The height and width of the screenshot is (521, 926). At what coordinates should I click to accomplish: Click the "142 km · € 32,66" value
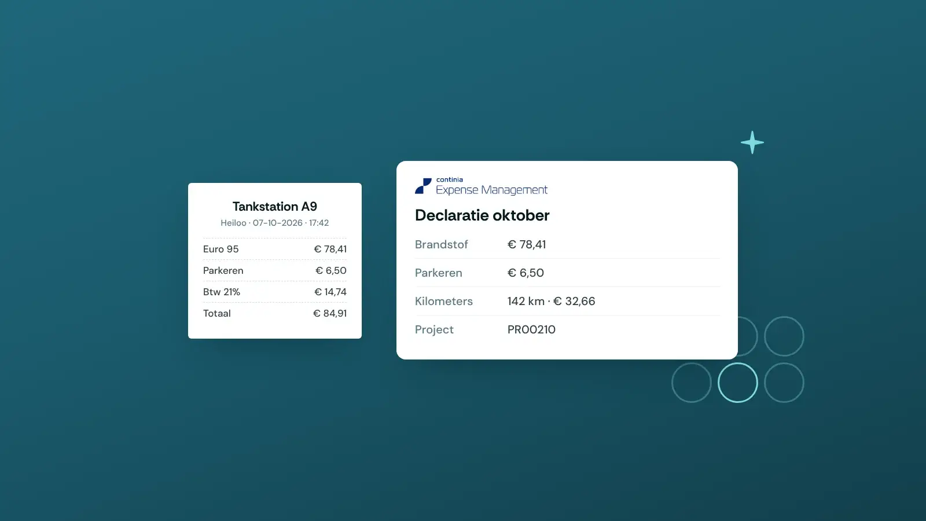[x=552, y=301]
